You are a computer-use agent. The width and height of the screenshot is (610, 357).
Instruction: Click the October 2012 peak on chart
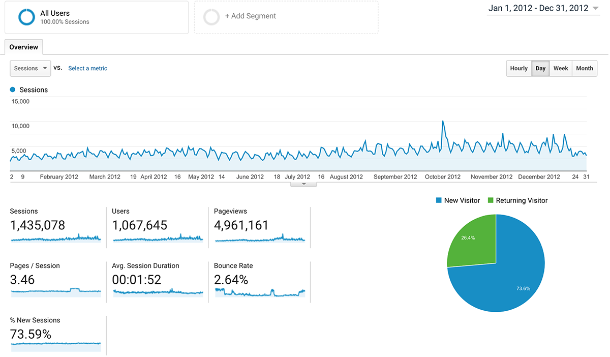click(x=443, y=122)
